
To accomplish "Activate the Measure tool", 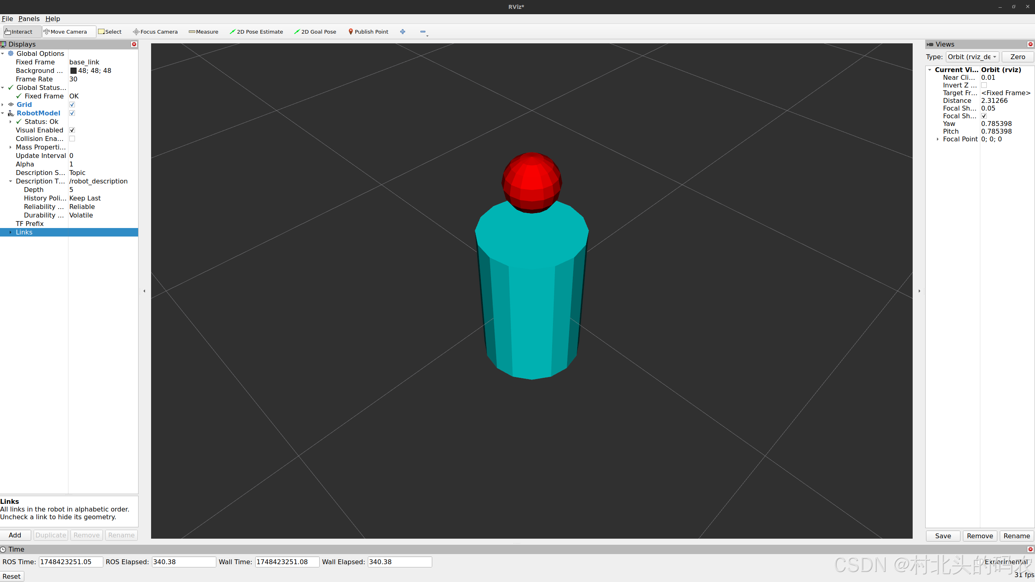I will pos(203,32).
